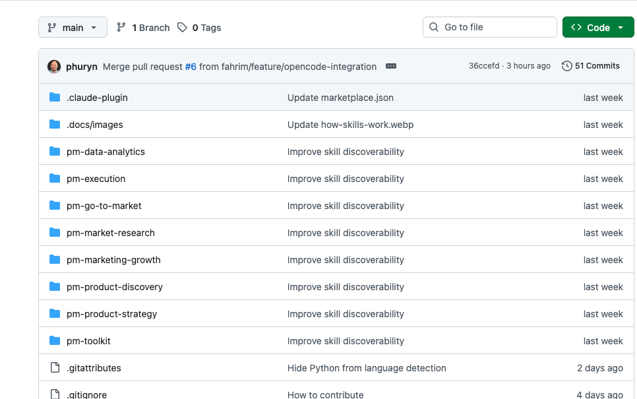Click the file icon beside .gitattributes
Viewport: 637px width, 399px height.
click(x=55, y=367)
